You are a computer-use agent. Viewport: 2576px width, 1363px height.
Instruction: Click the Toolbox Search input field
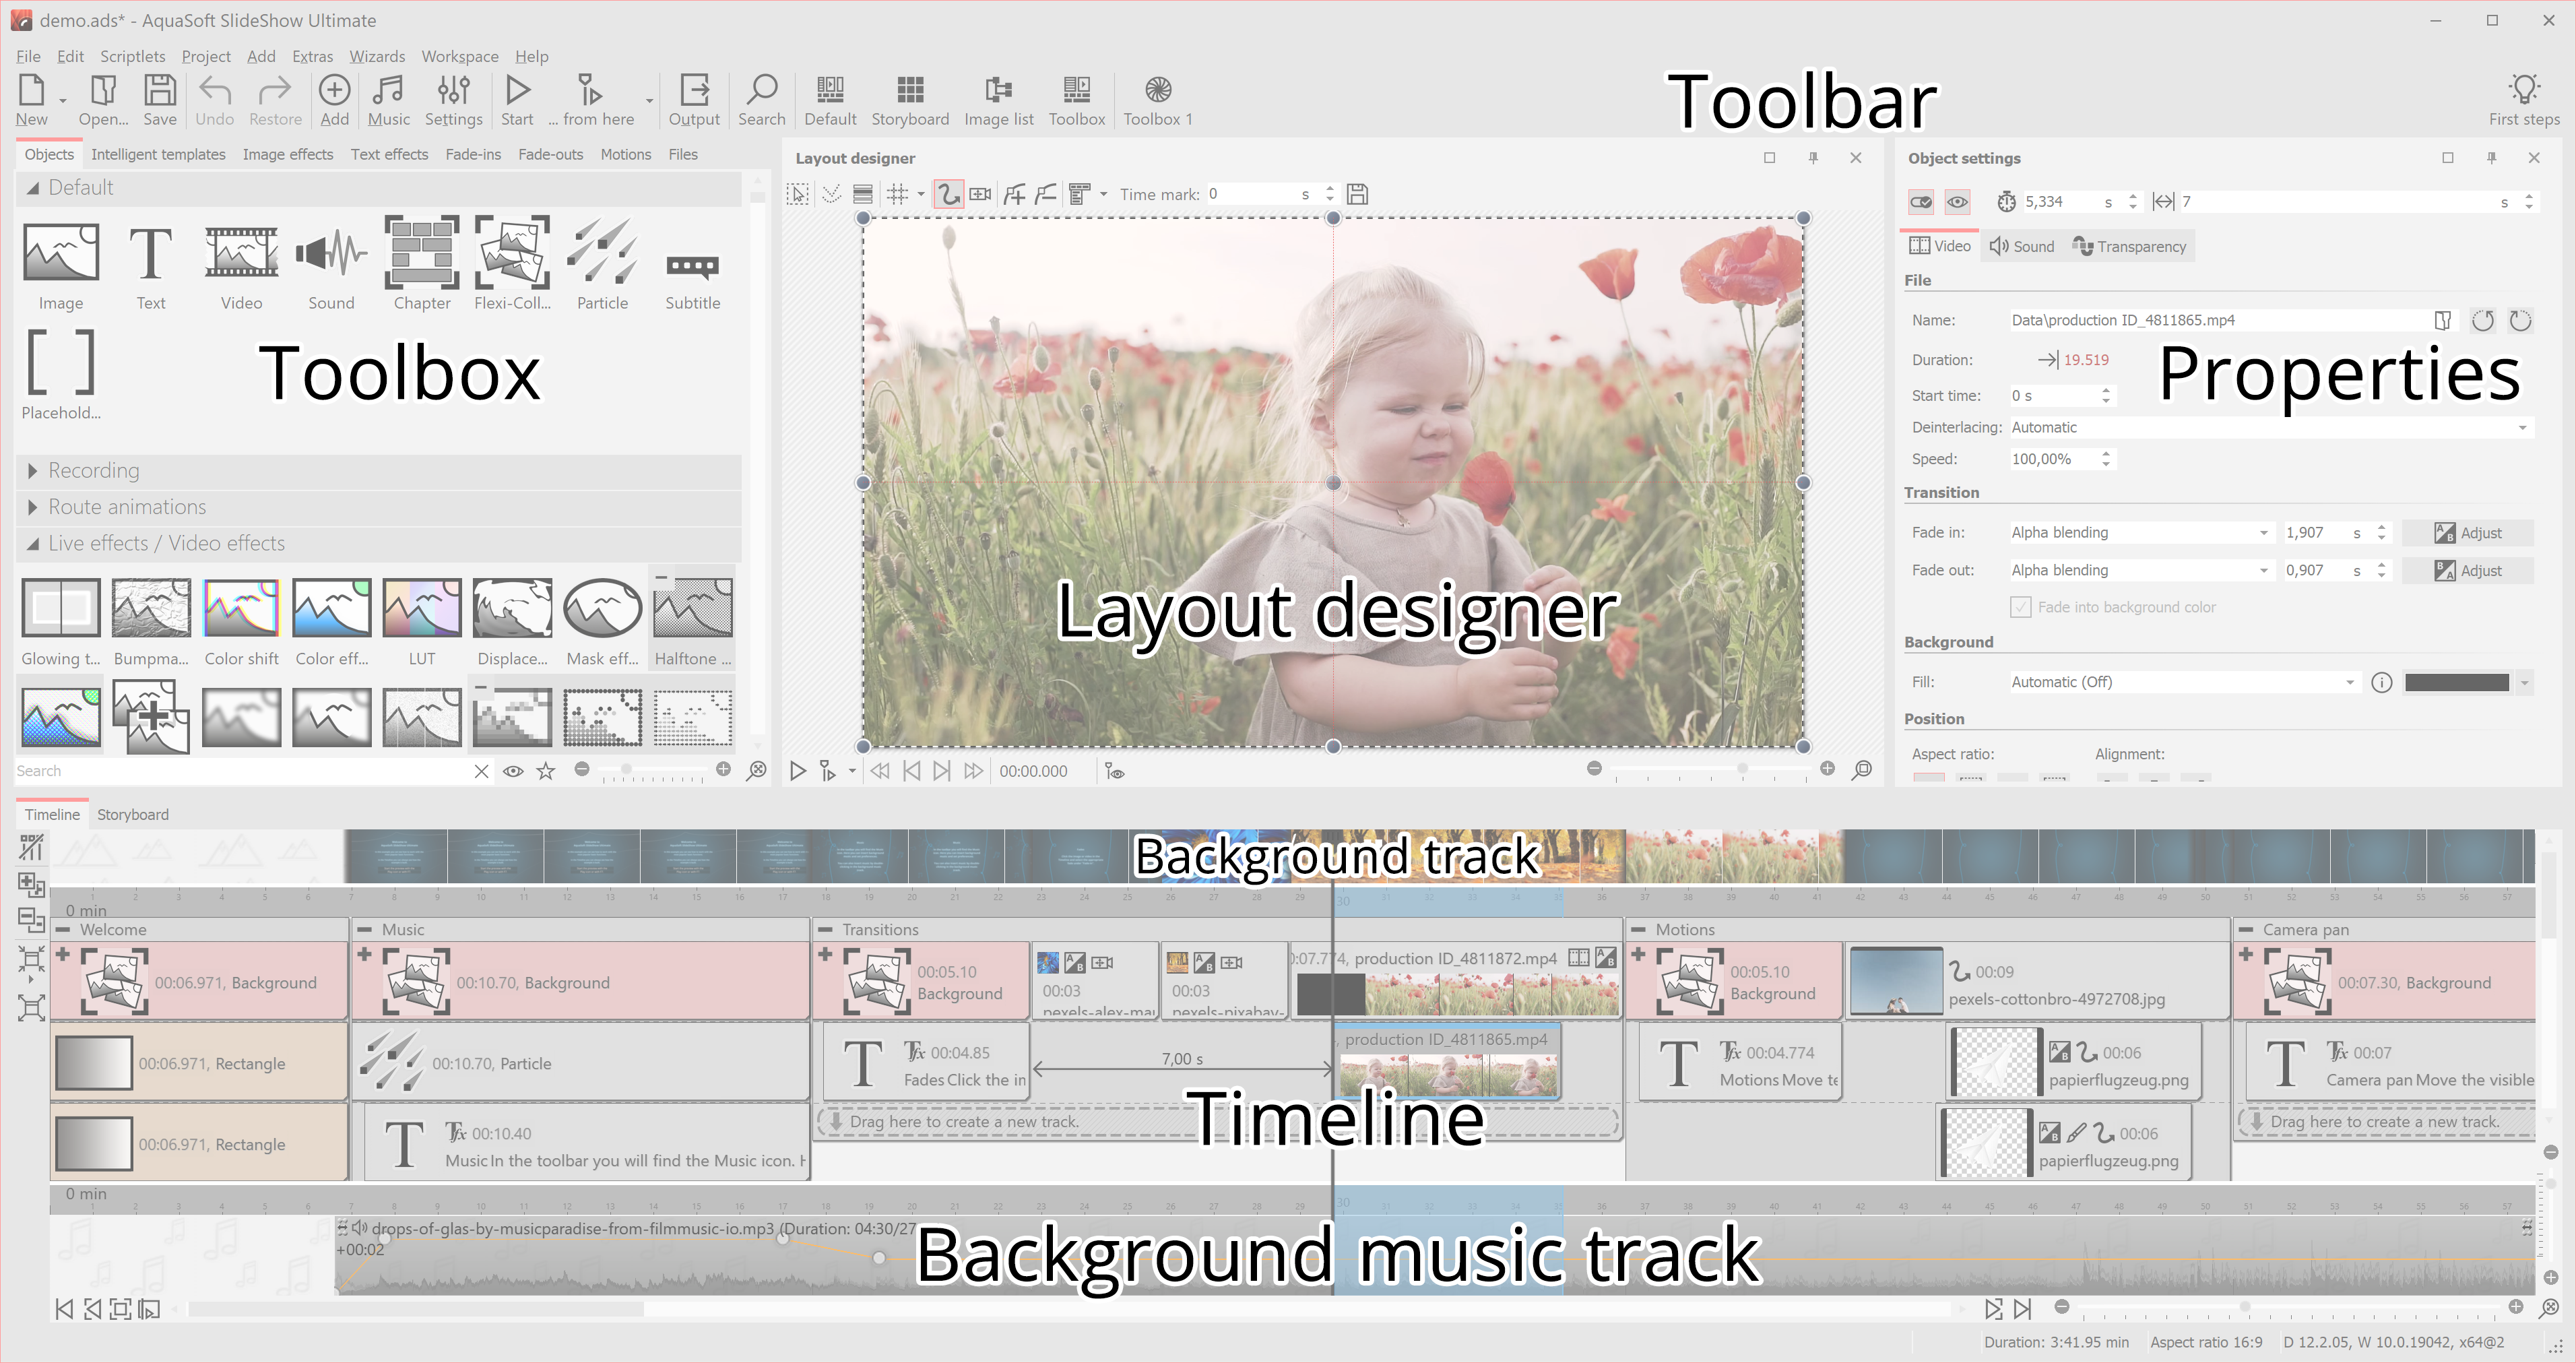pos(240,771)
